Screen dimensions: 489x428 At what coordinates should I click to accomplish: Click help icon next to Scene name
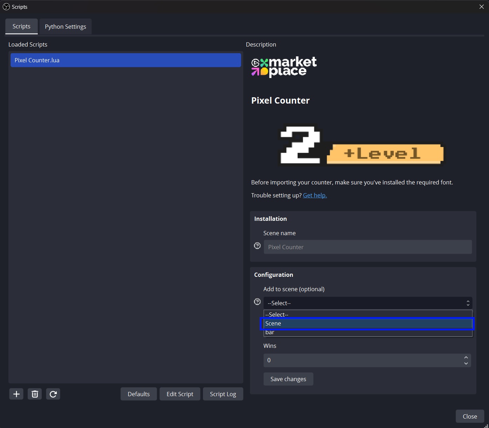coord(257,246)
